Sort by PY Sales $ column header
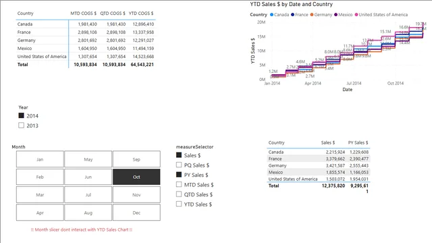Viewport: 432px width, 243px height. pyautogui.click(x=358, y=142)
